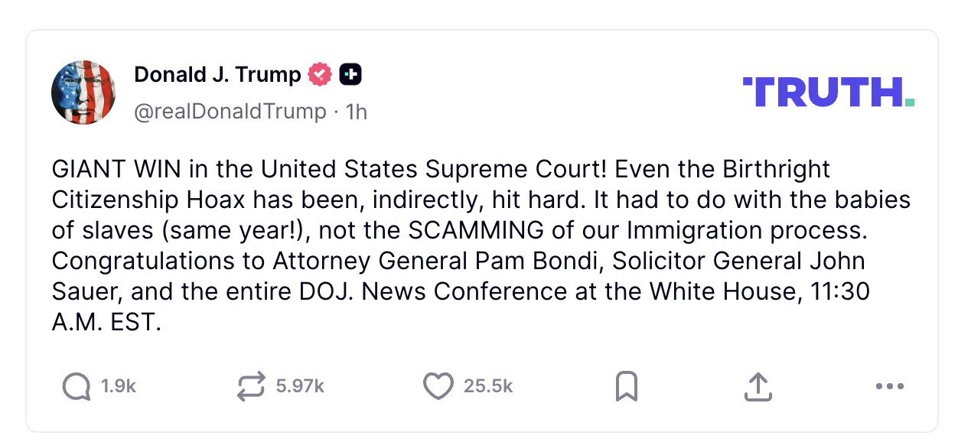958x442 pixels.
Task: Open the three-dot more options menu
Action: click(x=889, y=386)
